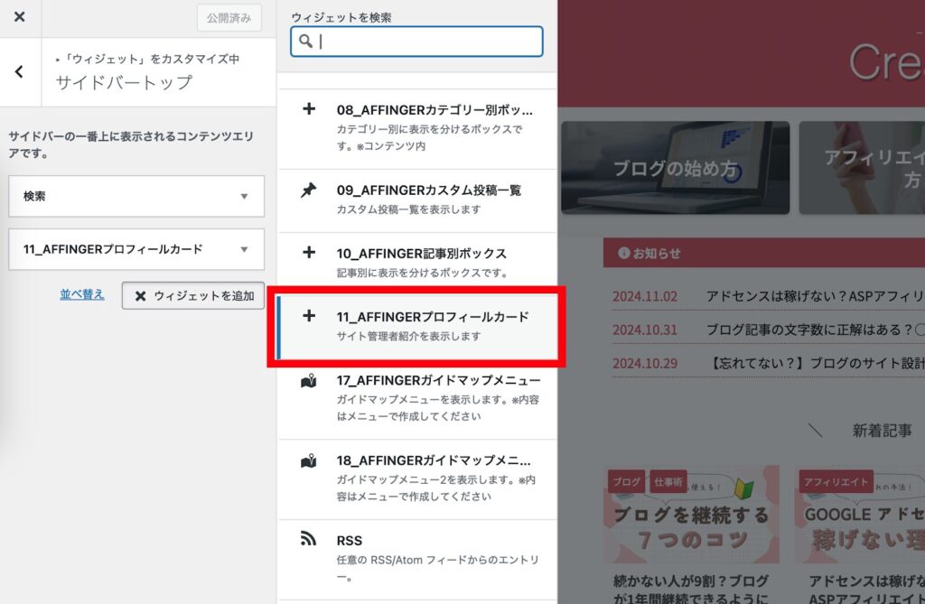Click plus icon beside 10_AFFINGER widget
This screenshot has height=604, width=925.
[309, 253]
